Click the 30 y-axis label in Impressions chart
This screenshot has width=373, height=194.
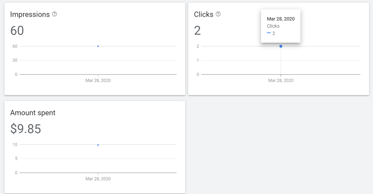tap(15, 60)
